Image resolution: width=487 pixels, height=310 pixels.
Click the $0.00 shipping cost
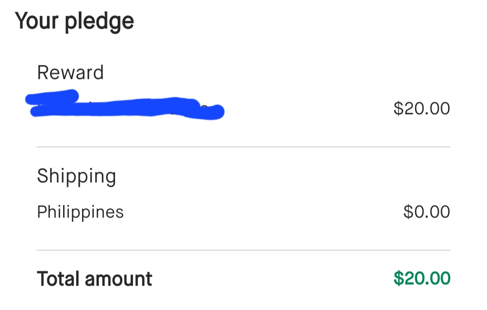tap(427, 212)
